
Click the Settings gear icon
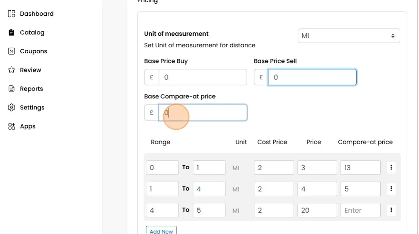pos(12,108)
